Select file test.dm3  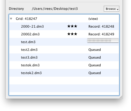tap(28, 42)
